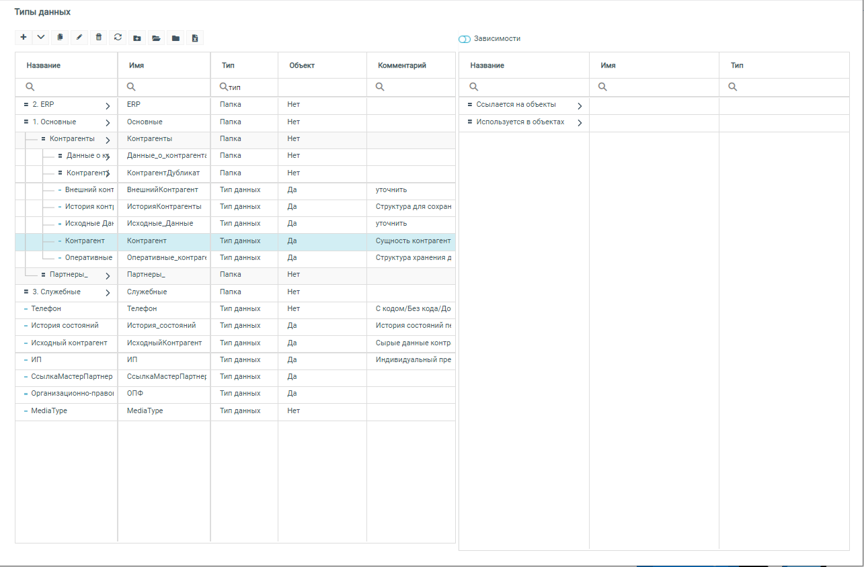Toggle the Зависимости switch
The image size is (864, 567).
(x=465, y=39)
